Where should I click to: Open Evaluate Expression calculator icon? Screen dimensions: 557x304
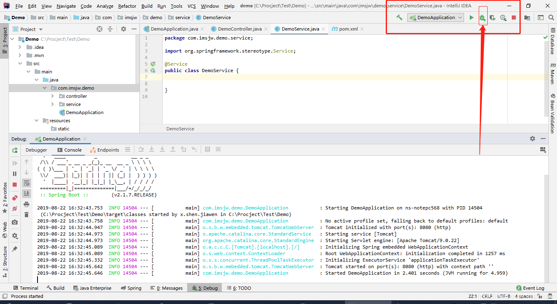pos(208,150)
